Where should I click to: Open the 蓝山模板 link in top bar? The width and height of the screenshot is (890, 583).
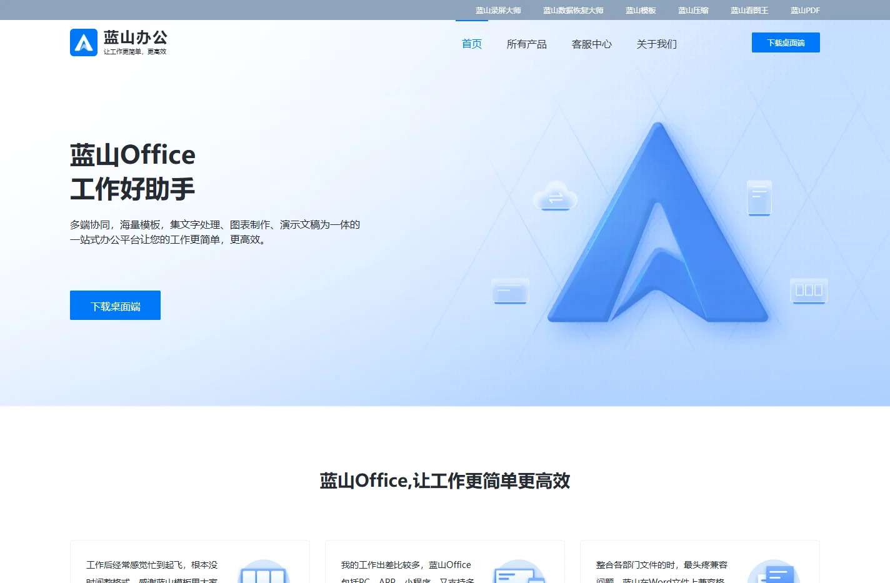click(x=641, y=11)
